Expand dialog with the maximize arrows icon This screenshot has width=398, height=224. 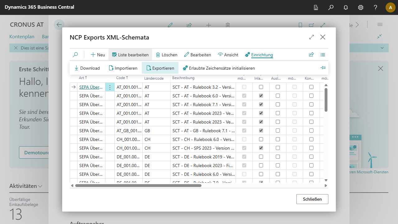312,37
